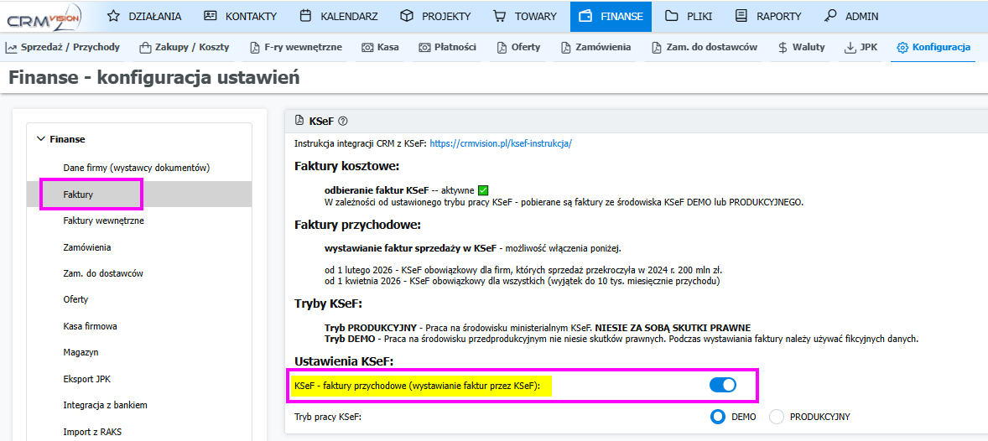Toggle KSeF faktury przychodowe switch off
Image resolution: width=988 pixels, height=441 pixels.
[x=723, y=386]
